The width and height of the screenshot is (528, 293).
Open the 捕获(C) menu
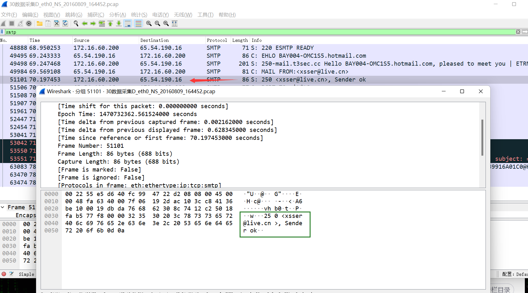coord(96,15)
